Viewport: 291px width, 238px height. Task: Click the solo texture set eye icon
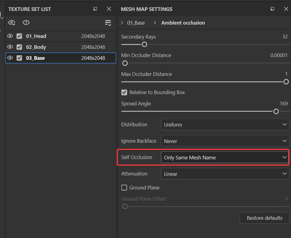coord(26,23)
